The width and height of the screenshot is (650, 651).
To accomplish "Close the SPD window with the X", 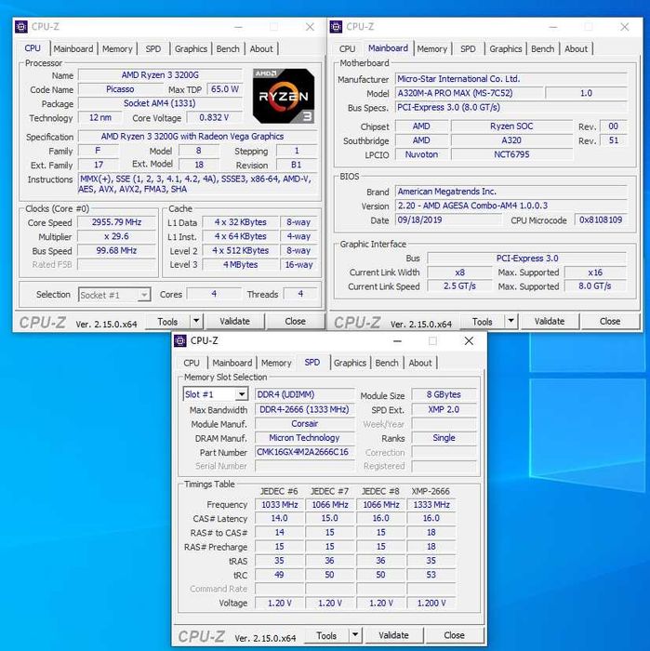I will click(x=469, y=341).
